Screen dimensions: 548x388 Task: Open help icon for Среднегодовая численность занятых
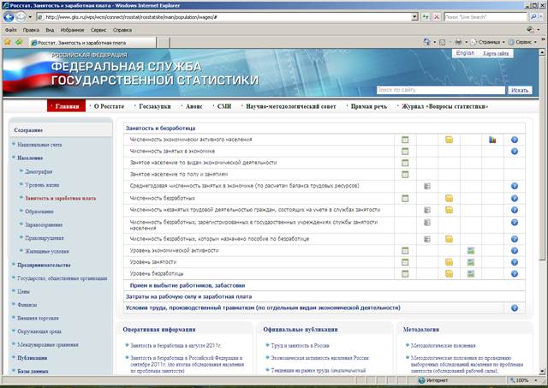click(515, 186)
